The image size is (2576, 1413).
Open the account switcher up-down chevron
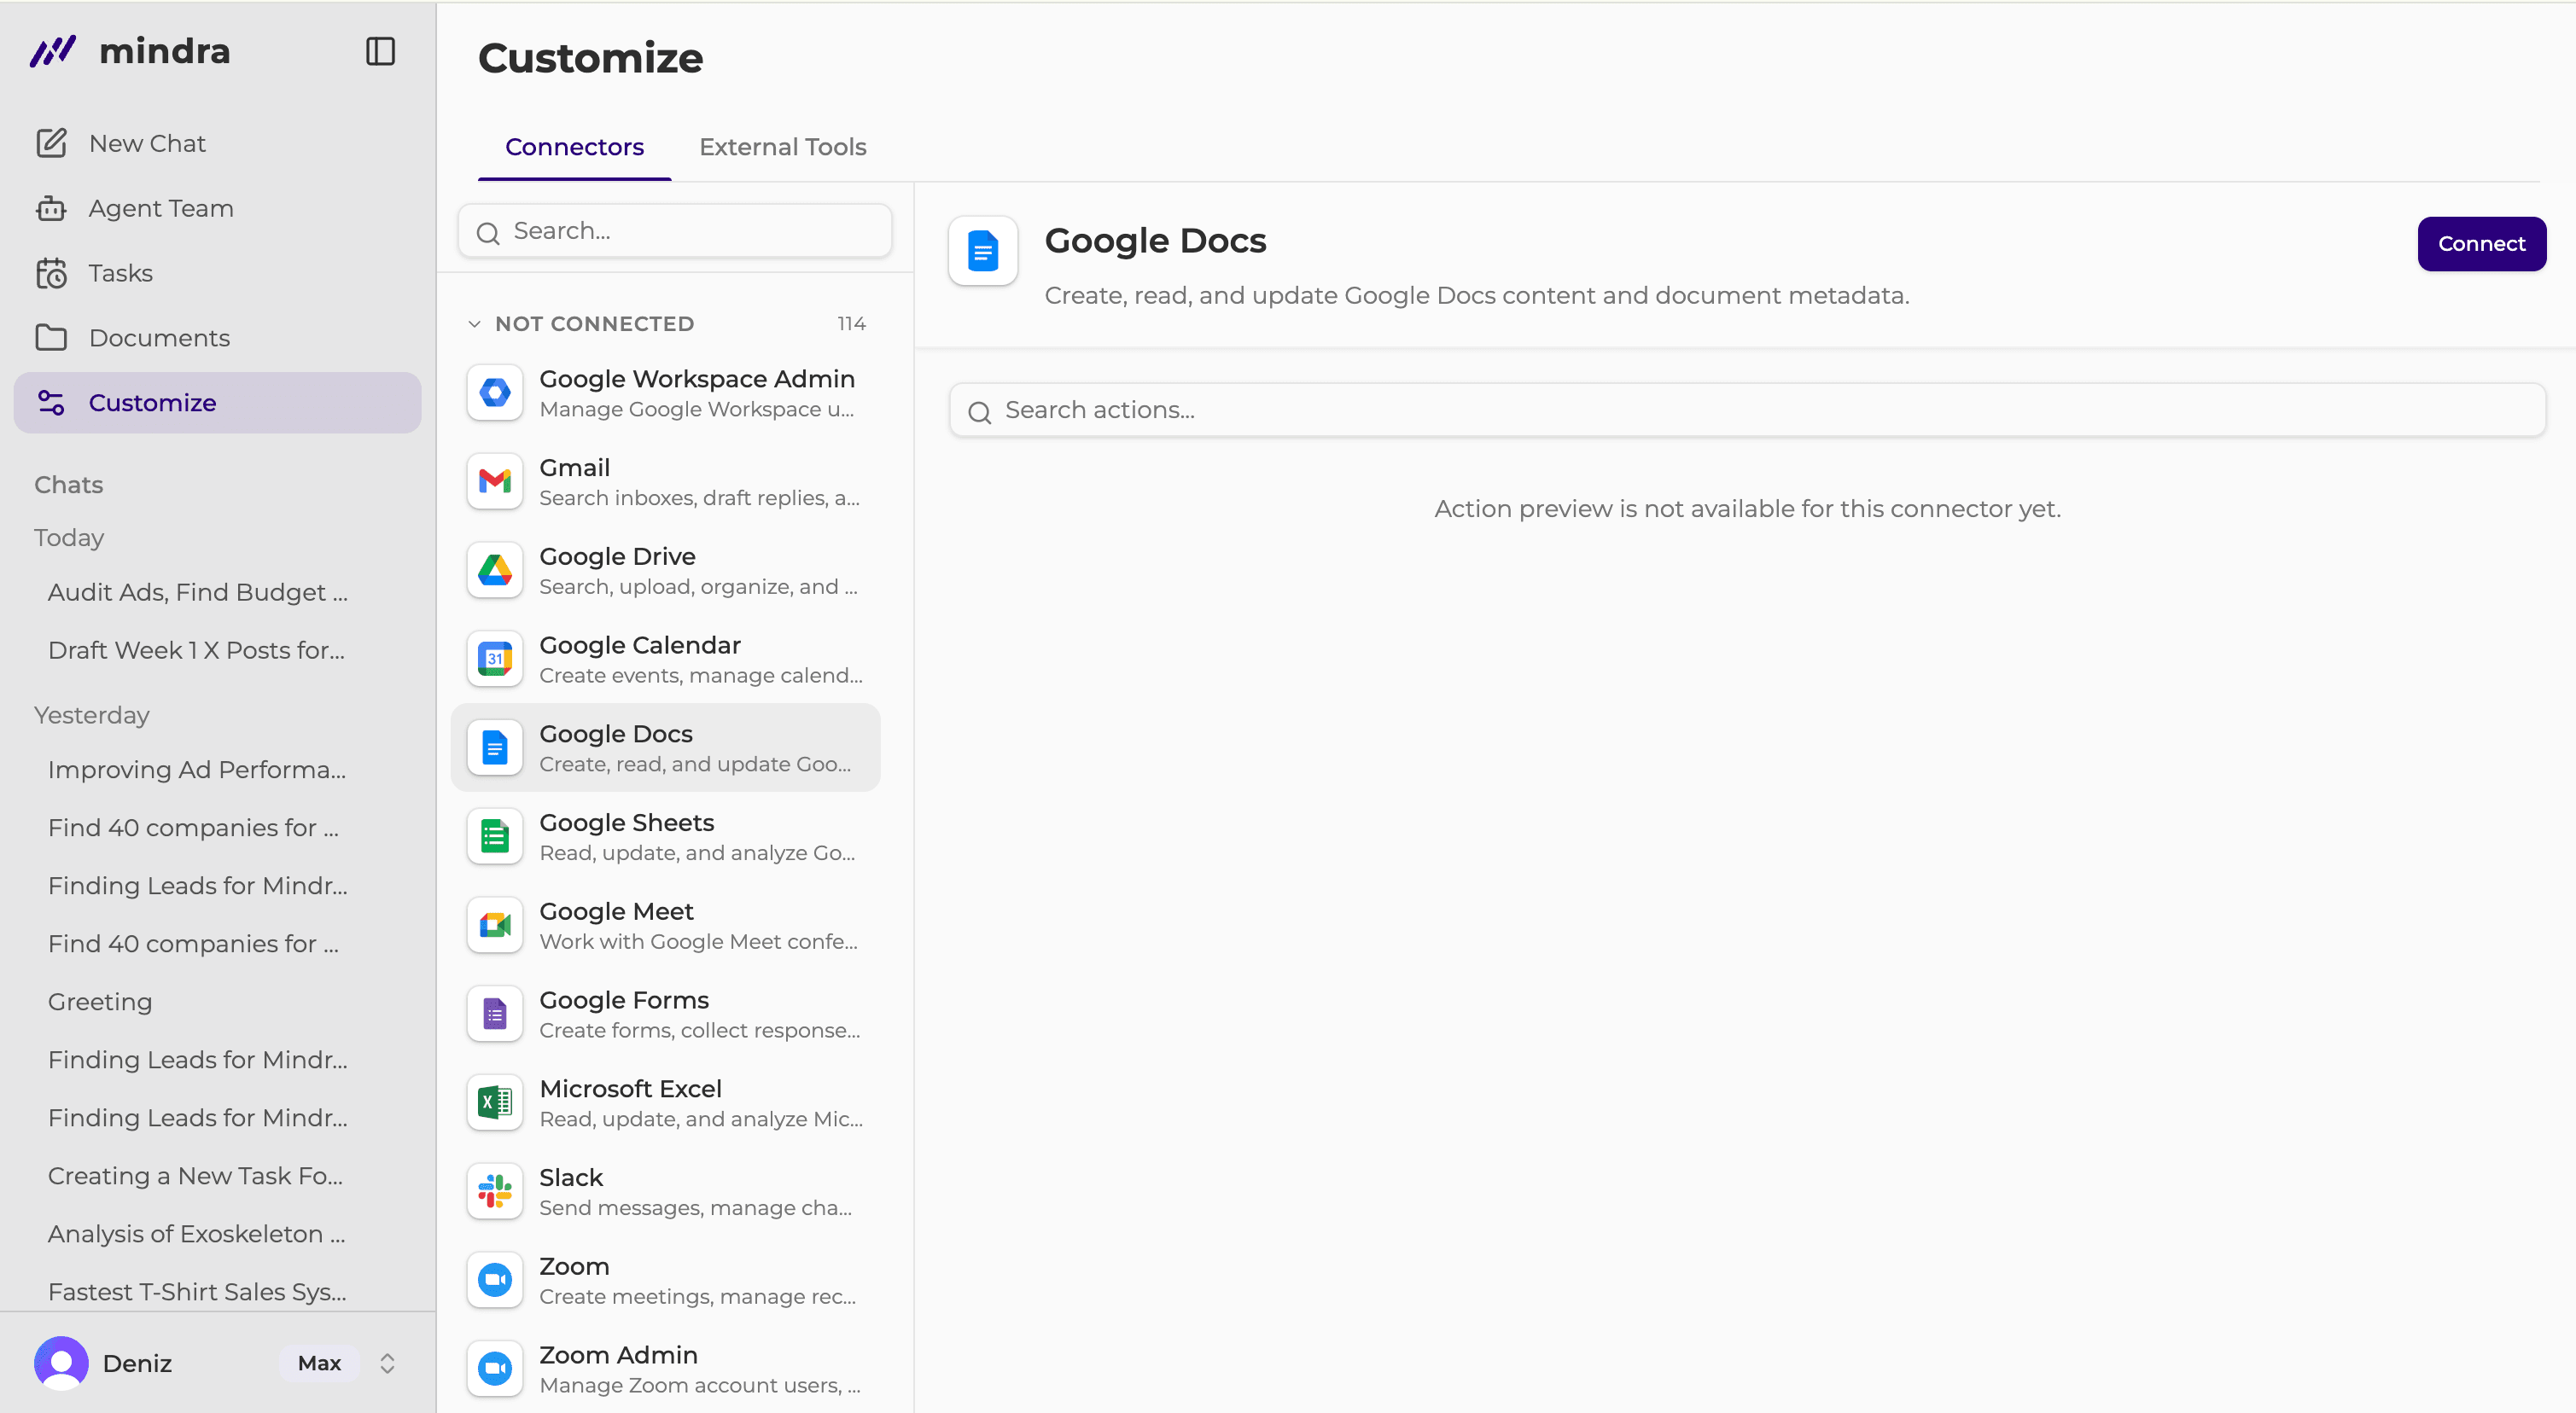(387, 1363)
